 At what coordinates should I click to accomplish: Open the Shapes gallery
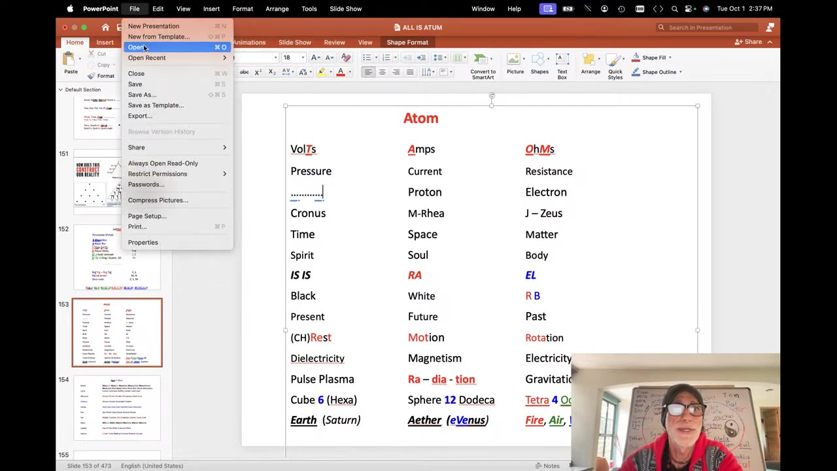click(x=539, y=63)
